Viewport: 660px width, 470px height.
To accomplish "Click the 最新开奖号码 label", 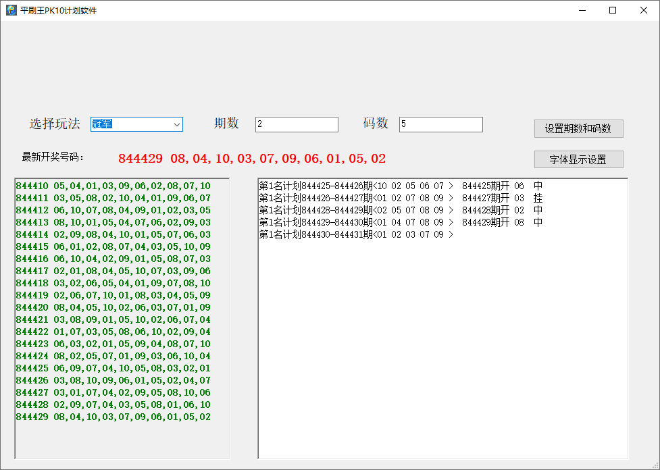I will point(53,157).
